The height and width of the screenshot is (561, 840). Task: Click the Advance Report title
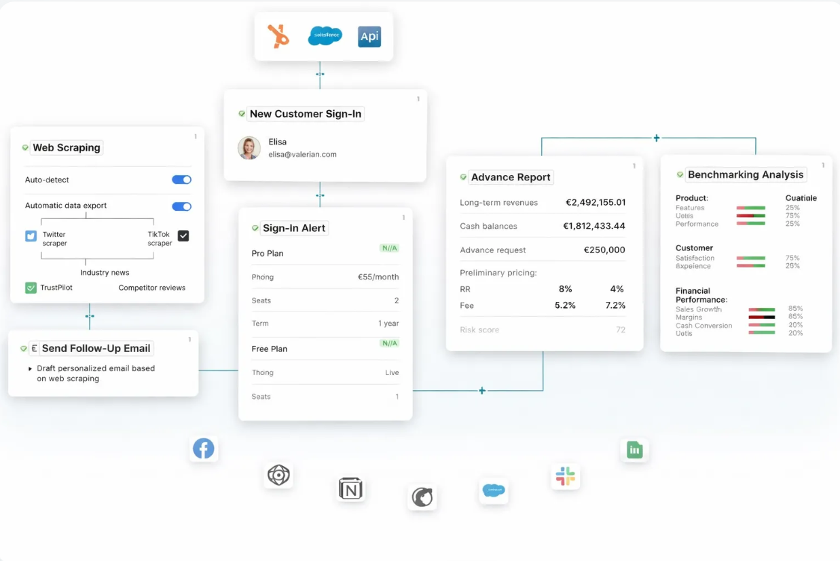511,177
